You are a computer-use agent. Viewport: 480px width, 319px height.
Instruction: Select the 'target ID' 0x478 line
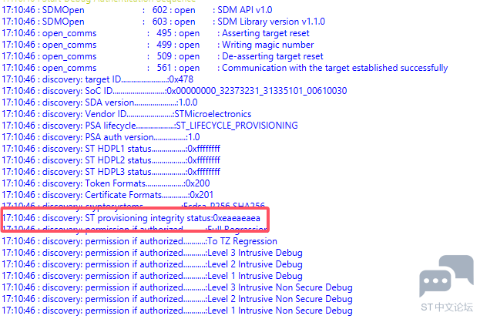98,79
